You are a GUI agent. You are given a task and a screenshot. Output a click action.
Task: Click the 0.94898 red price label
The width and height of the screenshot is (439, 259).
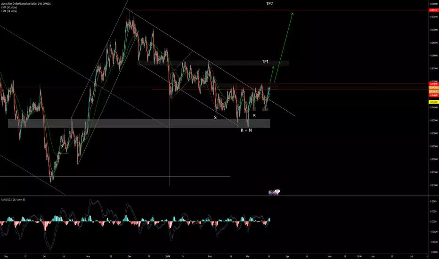click(x=434, y=84)
